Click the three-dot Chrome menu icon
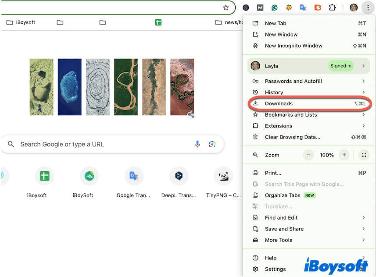Image resolution: width=376 pixels, height=277 pixels. coord(368,7)
